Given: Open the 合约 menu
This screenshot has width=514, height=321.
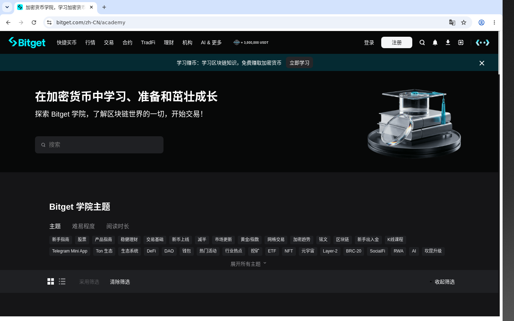Looking at the screenshot, I should 127,42.
